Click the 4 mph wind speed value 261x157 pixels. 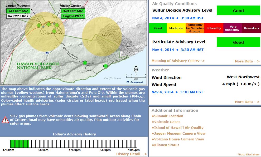(241, 84)
